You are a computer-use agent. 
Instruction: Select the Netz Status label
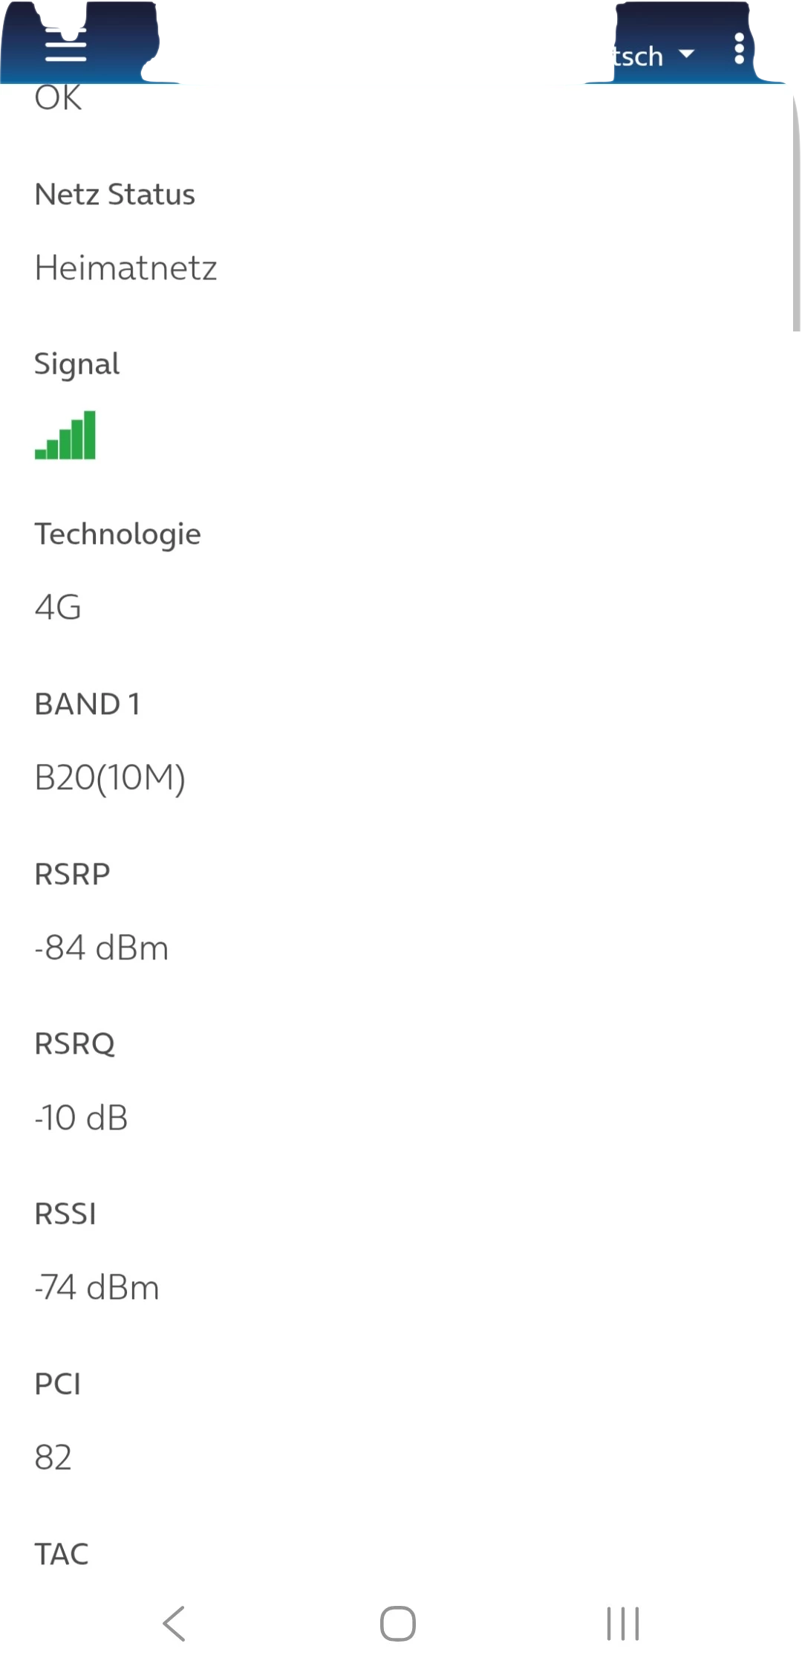tap(115, 195)
